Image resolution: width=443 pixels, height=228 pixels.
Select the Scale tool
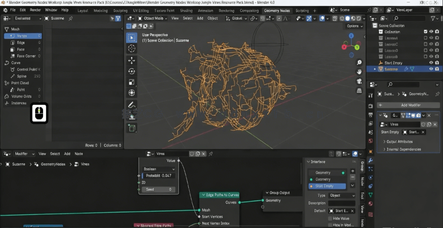(x=132, y=81)
